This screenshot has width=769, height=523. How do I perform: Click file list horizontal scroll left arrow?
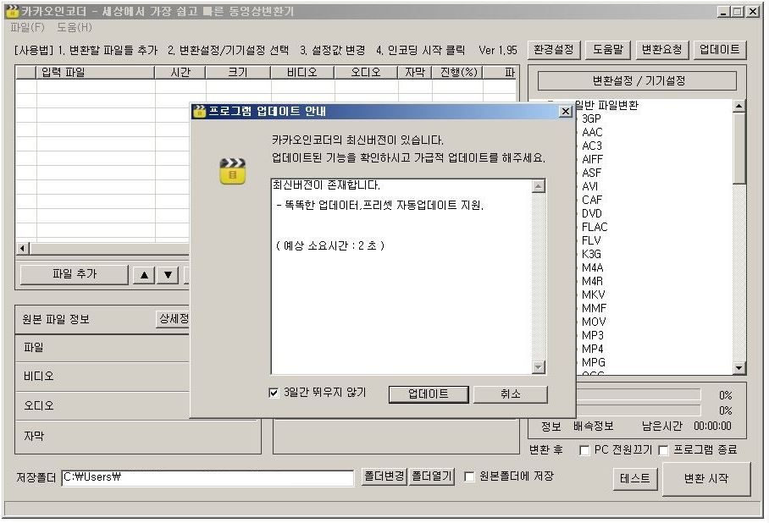[23, 249]
